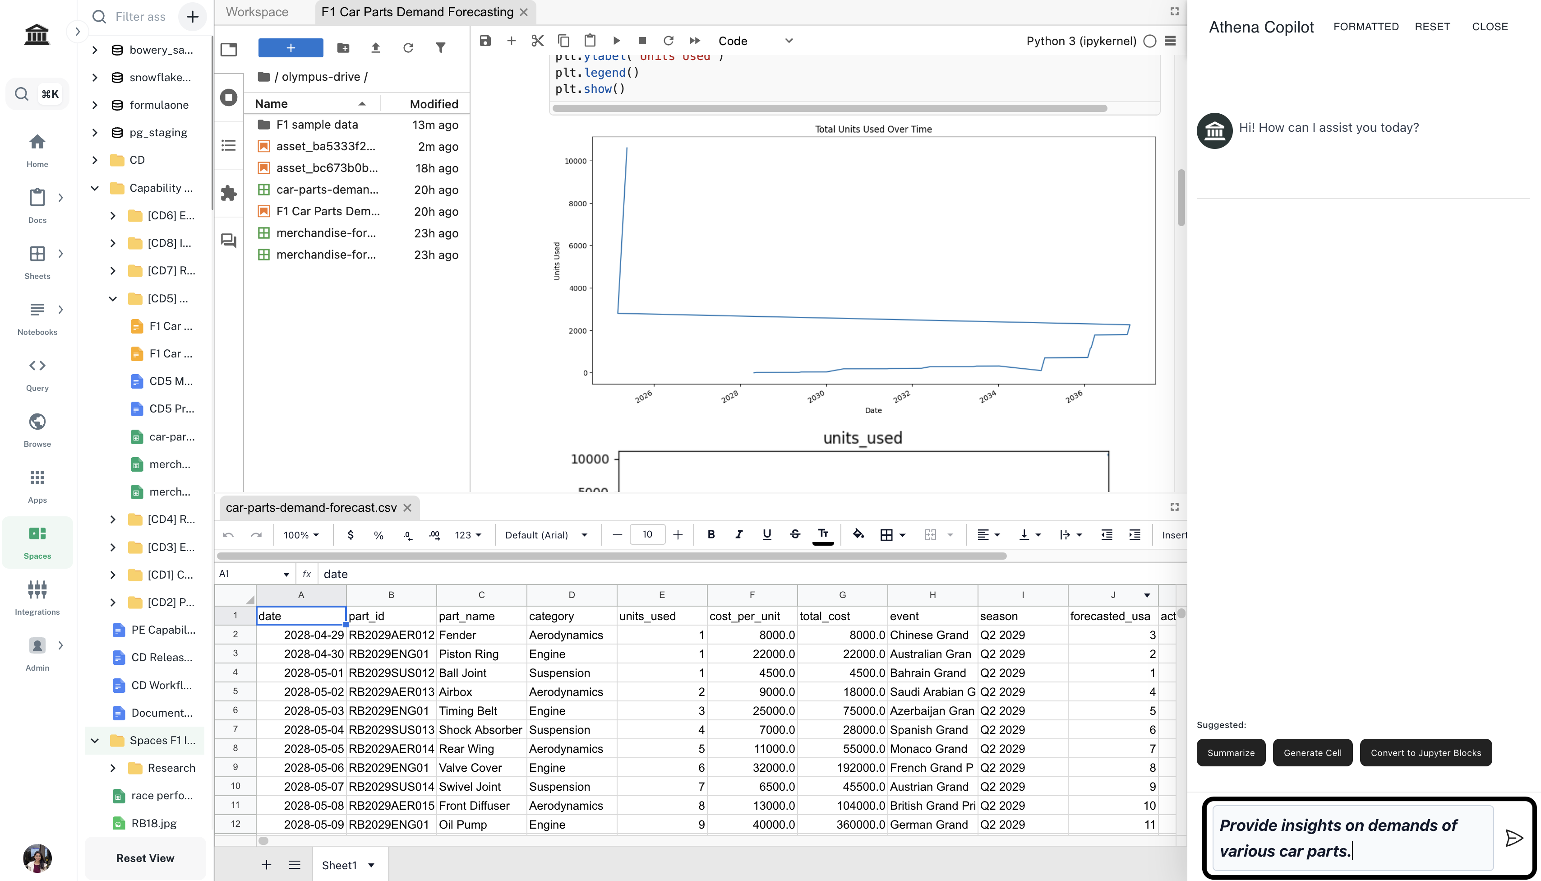Open the ⌘K search box

37,94
